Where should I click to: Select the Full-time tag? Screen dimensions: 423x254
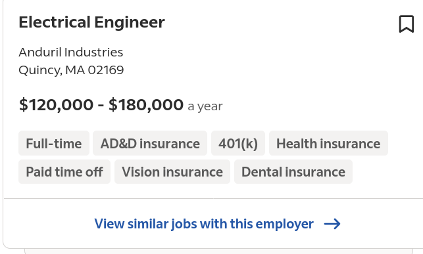[54, 144]
